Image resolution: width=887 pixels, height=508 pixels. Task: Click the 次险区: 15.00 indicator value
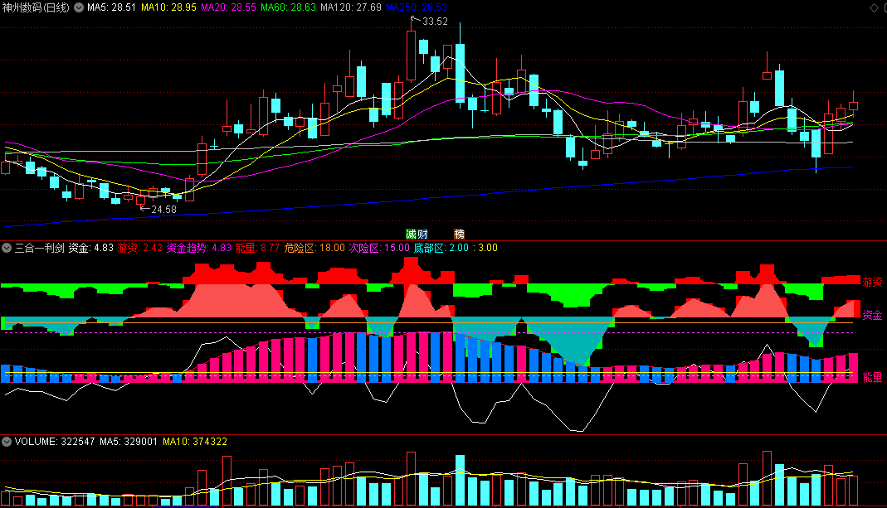[379, 248]
